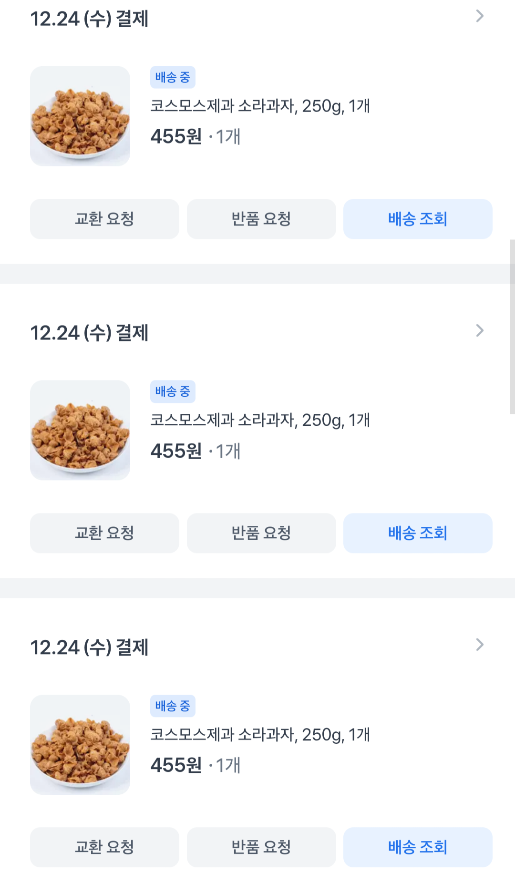The width and height of the screenshot is (515, 883).
Task: Open 배송 조회 for the second order
Action: point(418,533)
